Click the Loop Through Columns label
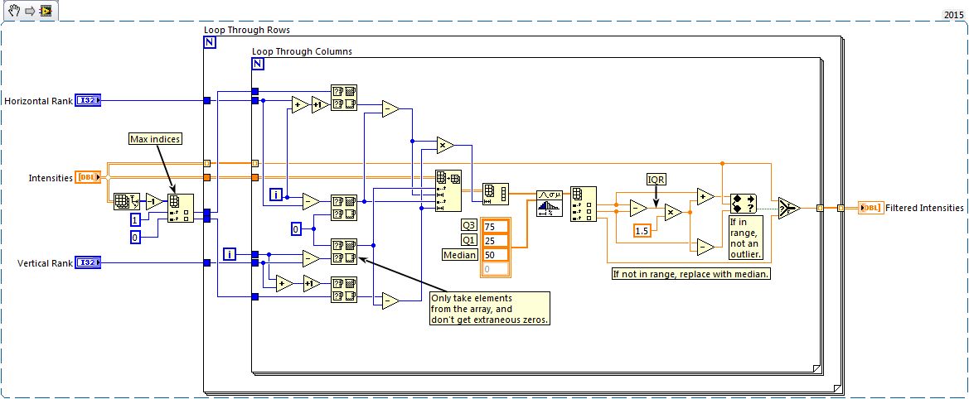The width and height of the screenshot is (969, 399). (303, 51)
